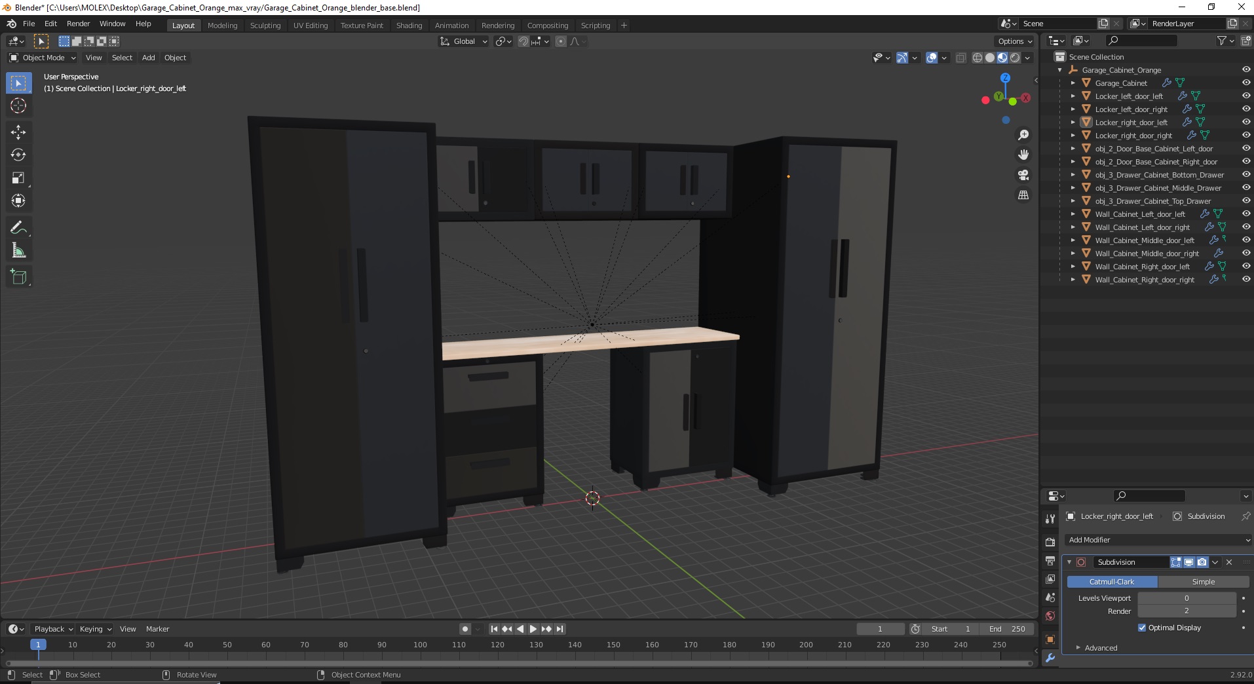This screenshot has width=1254, height=684.
Task: Open the Tool properties tab
Action: pyautogui.click(x=1050, y=518)
